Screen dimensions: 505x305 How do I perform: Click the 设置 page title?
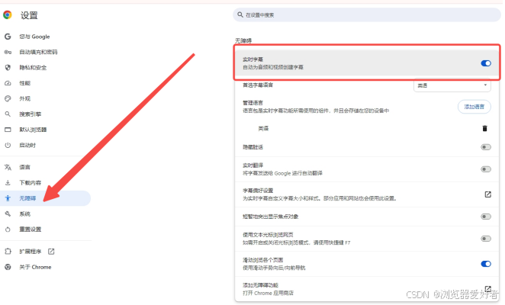pos(29,15)
